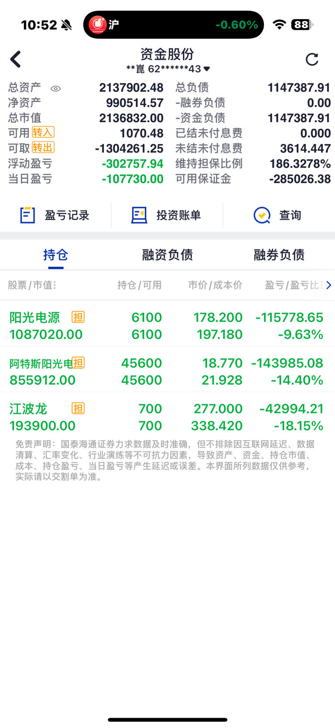Select floating P/L value -302757.94

coord(133,164)
